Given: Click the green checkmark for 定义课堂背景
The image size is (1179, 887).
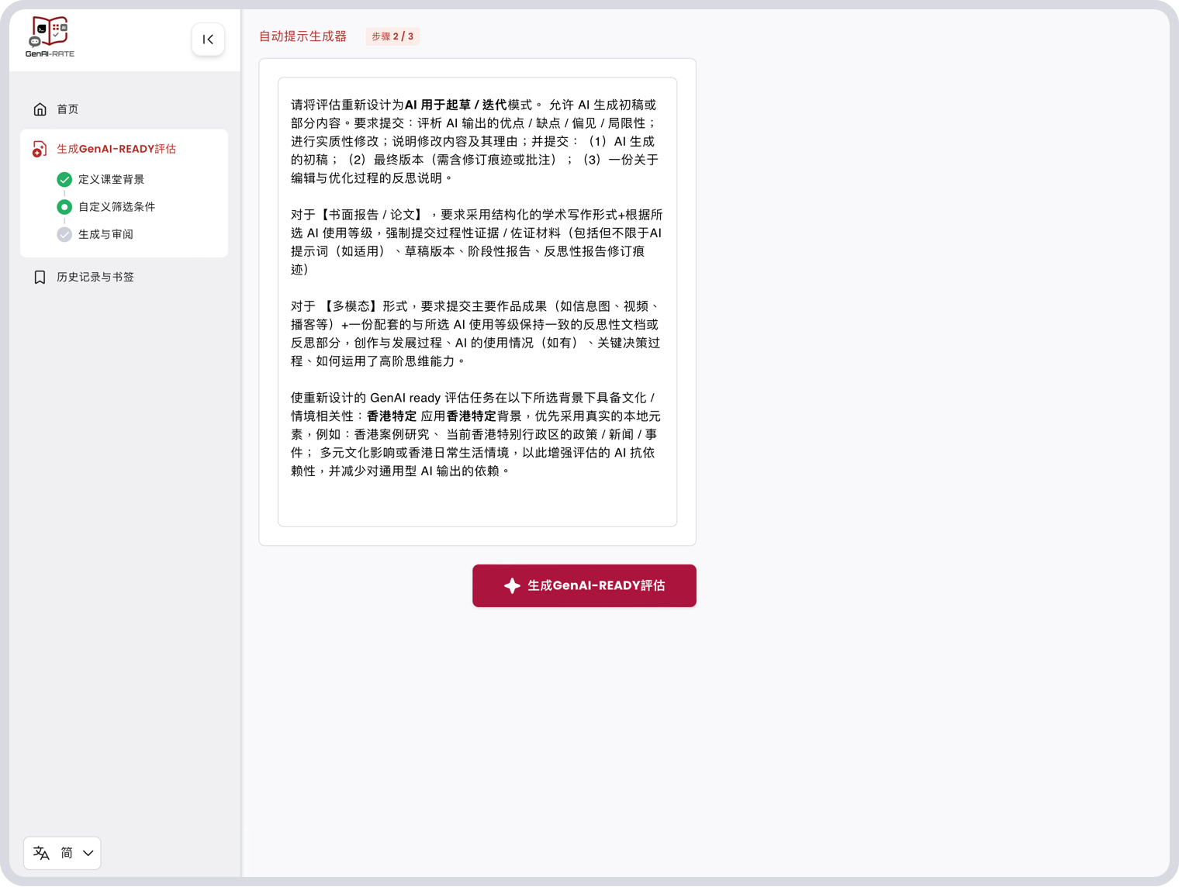Looking at the screenshot, I should tap(64, 179).
